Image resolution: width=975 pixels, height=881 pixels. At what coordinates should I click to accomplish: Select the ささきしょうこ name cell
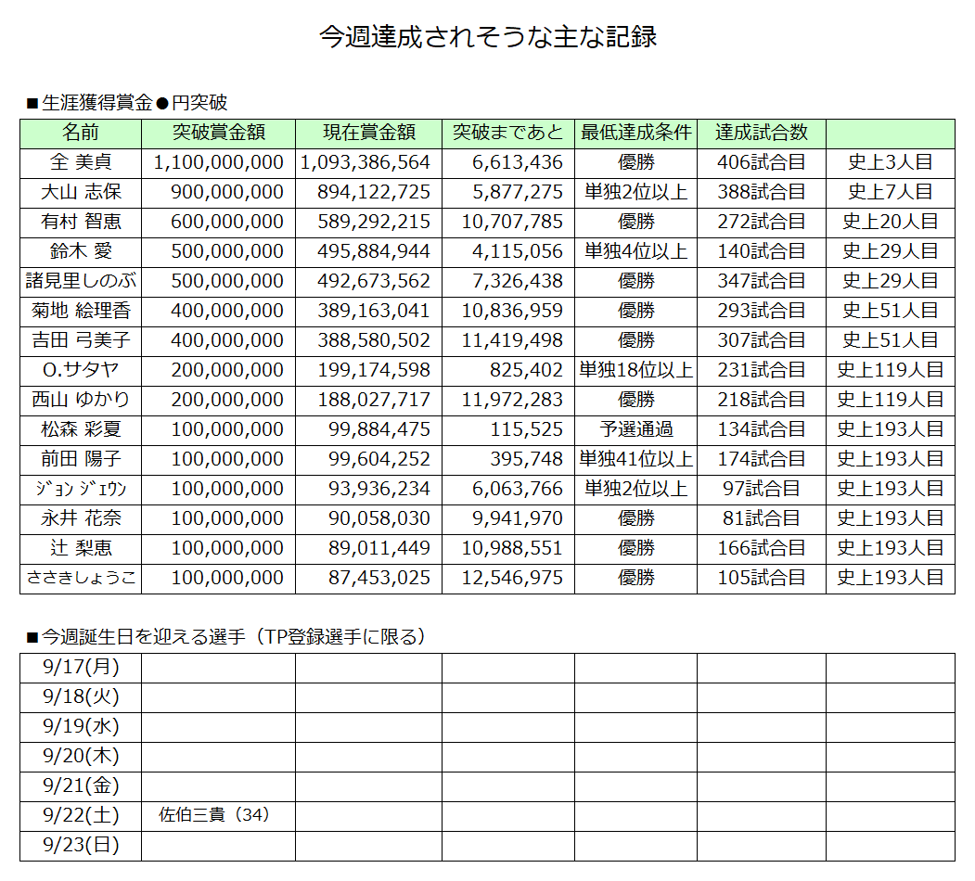coord(81,578)
